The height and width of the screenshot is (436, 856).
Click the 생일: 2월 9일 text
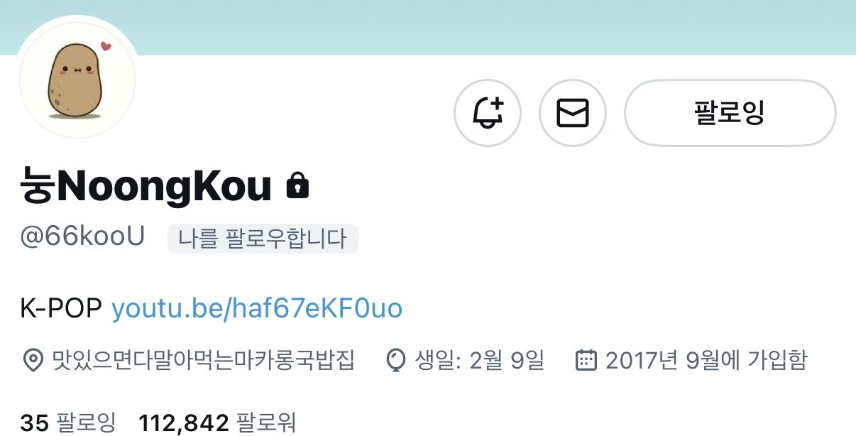(x=480, y=361)
